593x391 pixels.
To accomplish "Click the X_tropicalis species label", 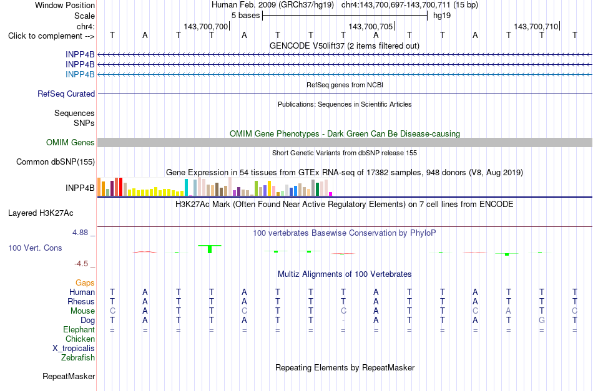I will pos(74,349).
